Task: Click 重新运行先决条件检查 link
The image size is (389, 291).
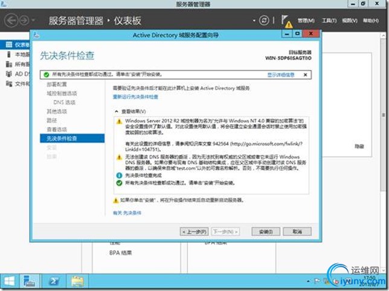Action: (x=135, y=97)
